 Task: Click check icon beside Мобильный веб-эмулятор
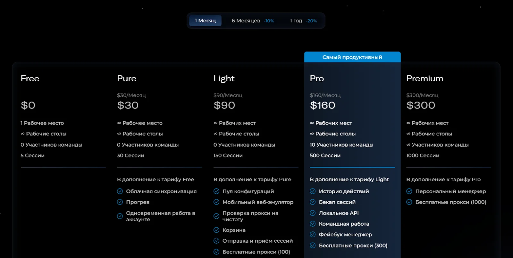pos(216,202)
